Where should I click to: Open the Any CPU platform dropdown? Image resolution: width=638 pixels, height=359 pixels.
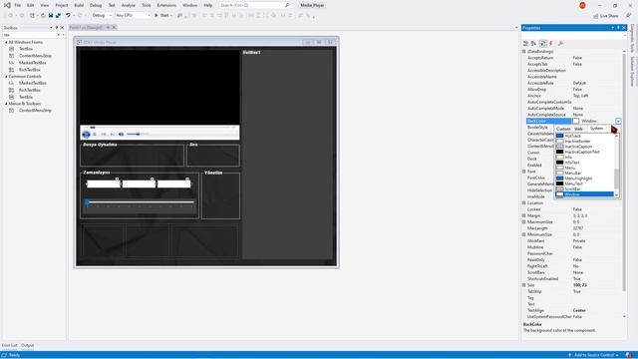pyautogui.click(x=133, y=16)
